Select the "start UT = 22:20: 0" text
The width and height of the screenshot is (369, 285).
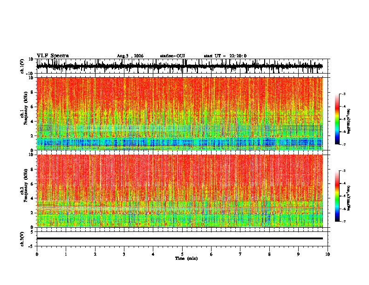[225, 56]
